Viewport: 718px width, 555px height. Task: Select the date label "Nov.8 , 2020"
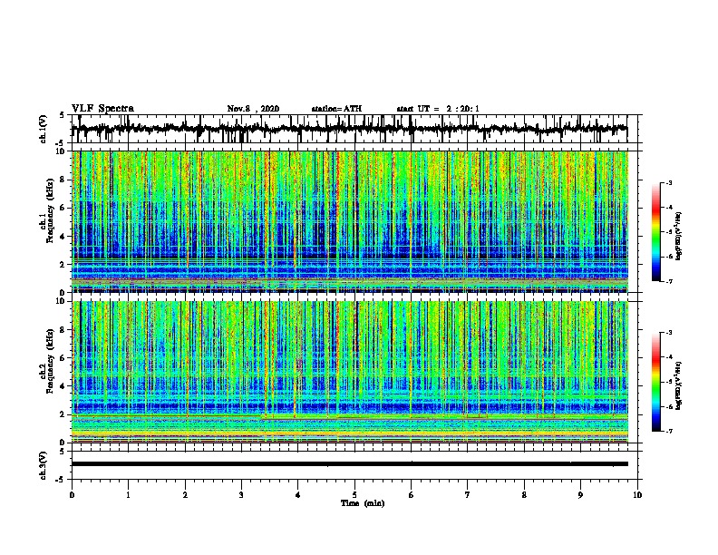(x=253, y=109)
